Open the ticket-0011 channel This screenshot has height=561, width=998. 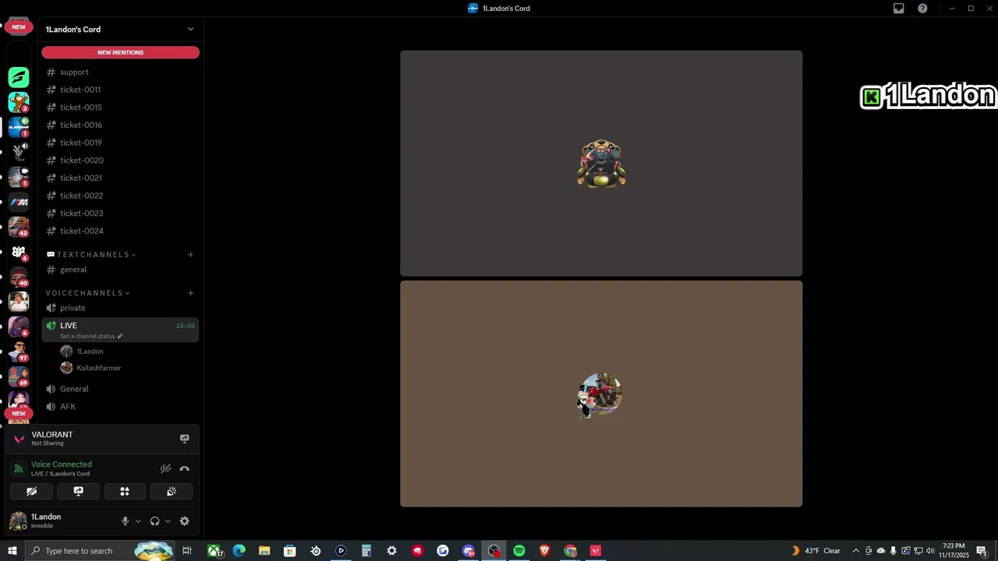pos(120,90)
